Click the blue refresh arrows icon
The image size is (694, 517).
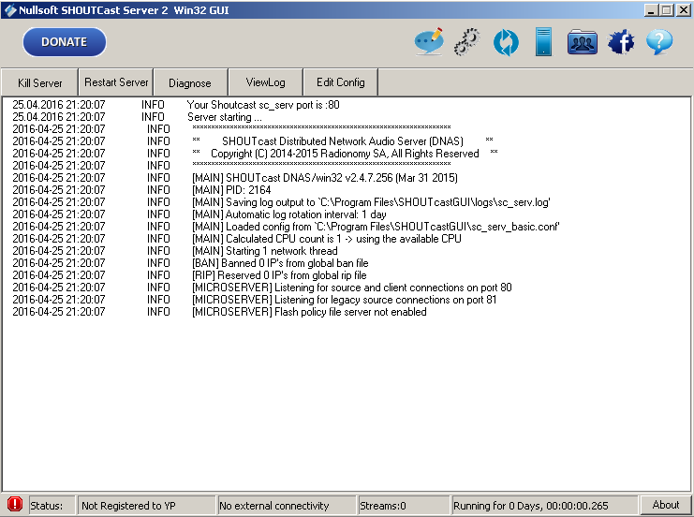point(506,42)
